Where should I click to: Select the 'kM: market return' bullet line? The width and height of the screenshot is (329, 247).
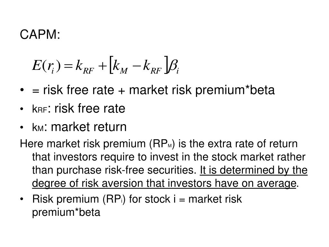tap(79, 127)
